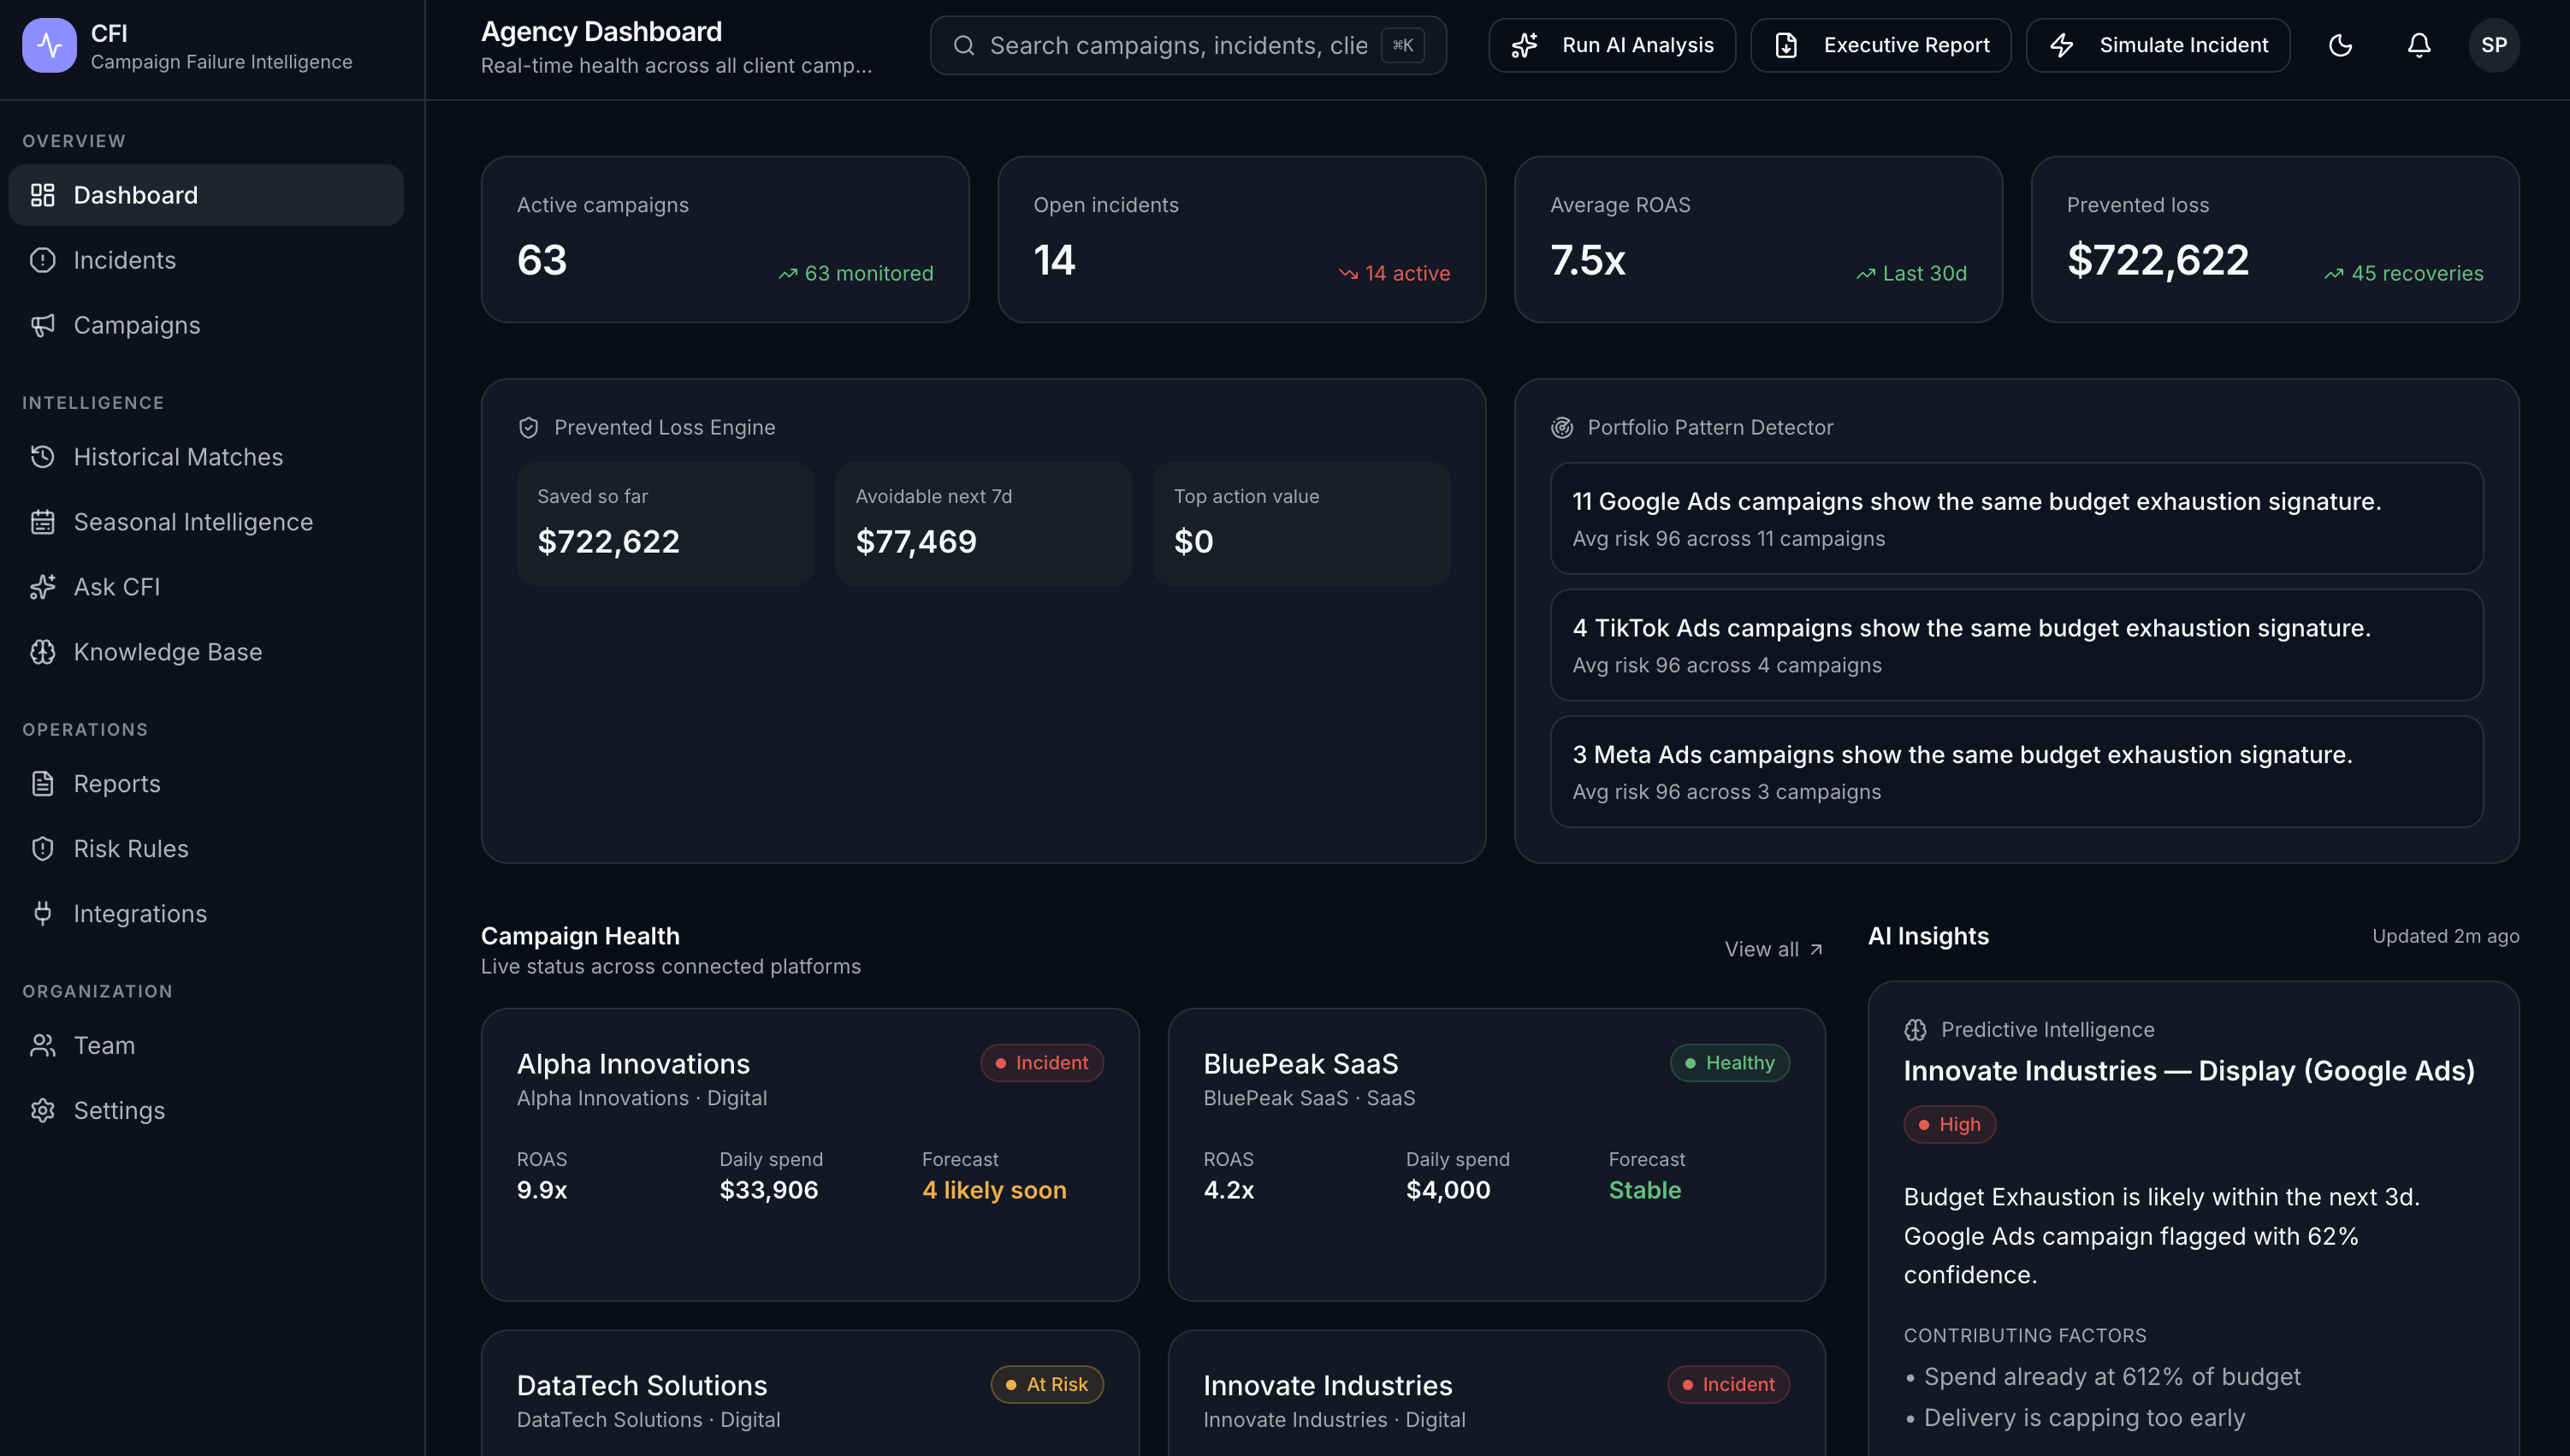
Task: Click the Risk Rules shield icon
Action: [x=42, y=848]
